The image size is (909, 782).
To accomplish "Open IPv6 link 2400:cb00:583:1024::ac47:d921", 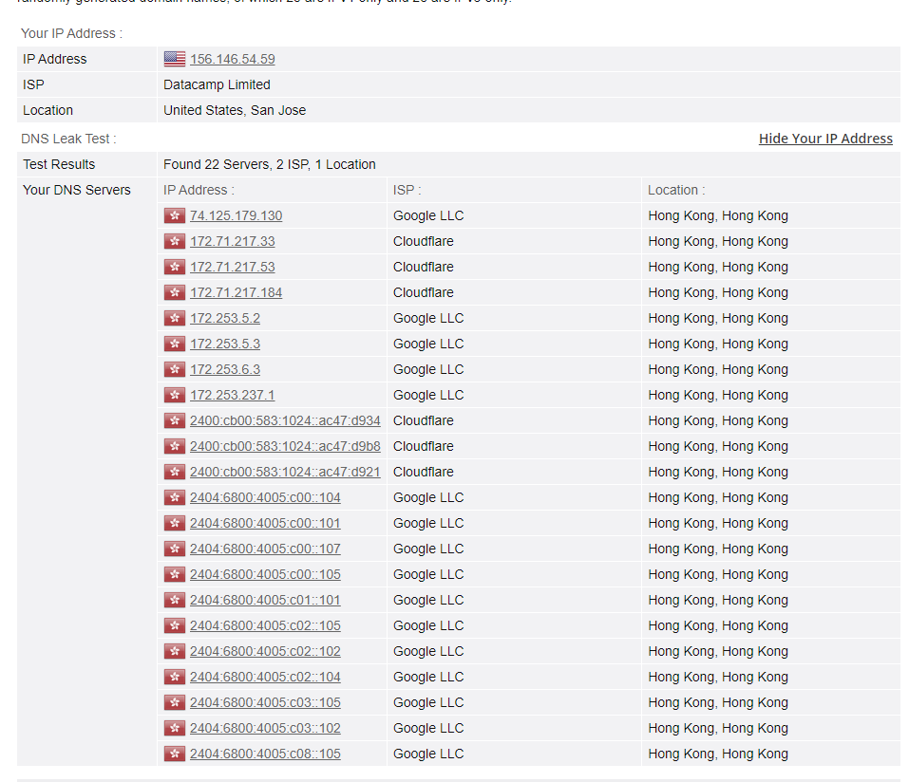I will [x=285, y=472].
